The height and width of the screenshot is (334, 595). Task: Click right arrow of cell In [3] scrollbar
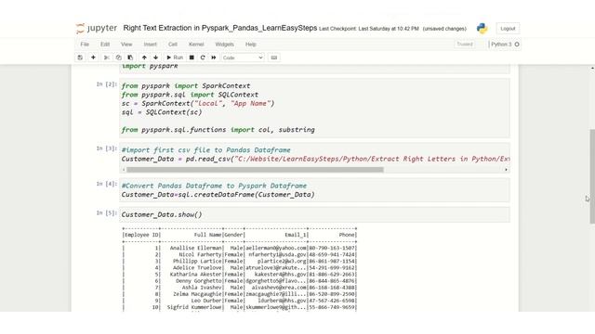(506, 170)
